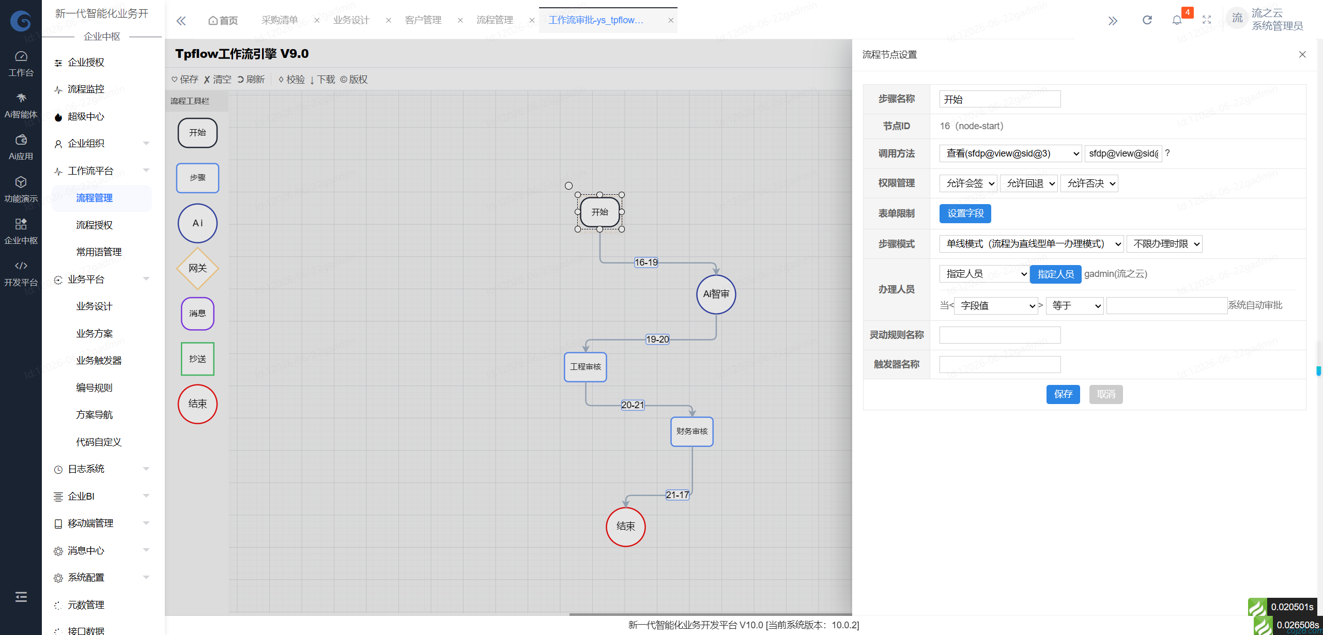
Task: Open the 允许会签 dropdown
Action: pos(968,183)
